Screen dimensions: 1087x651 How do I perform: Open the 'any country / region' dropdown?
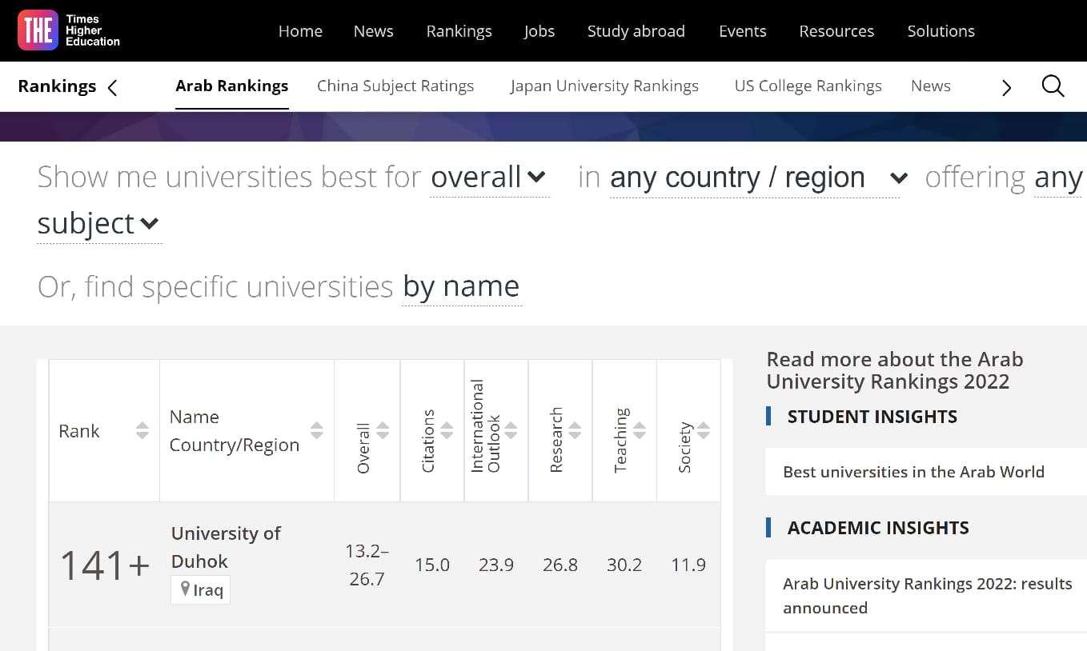click(754, 178)
